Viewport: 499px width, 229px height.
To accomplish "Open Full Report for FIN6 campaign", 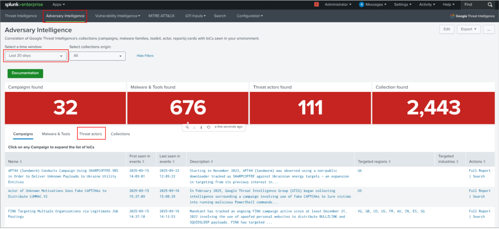I will pos(480,211).
